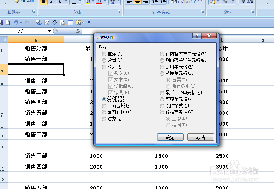Expand the underline style dropdown arrow
The height and width of the screenshot is (189, 274).
(x=66, y=1)
